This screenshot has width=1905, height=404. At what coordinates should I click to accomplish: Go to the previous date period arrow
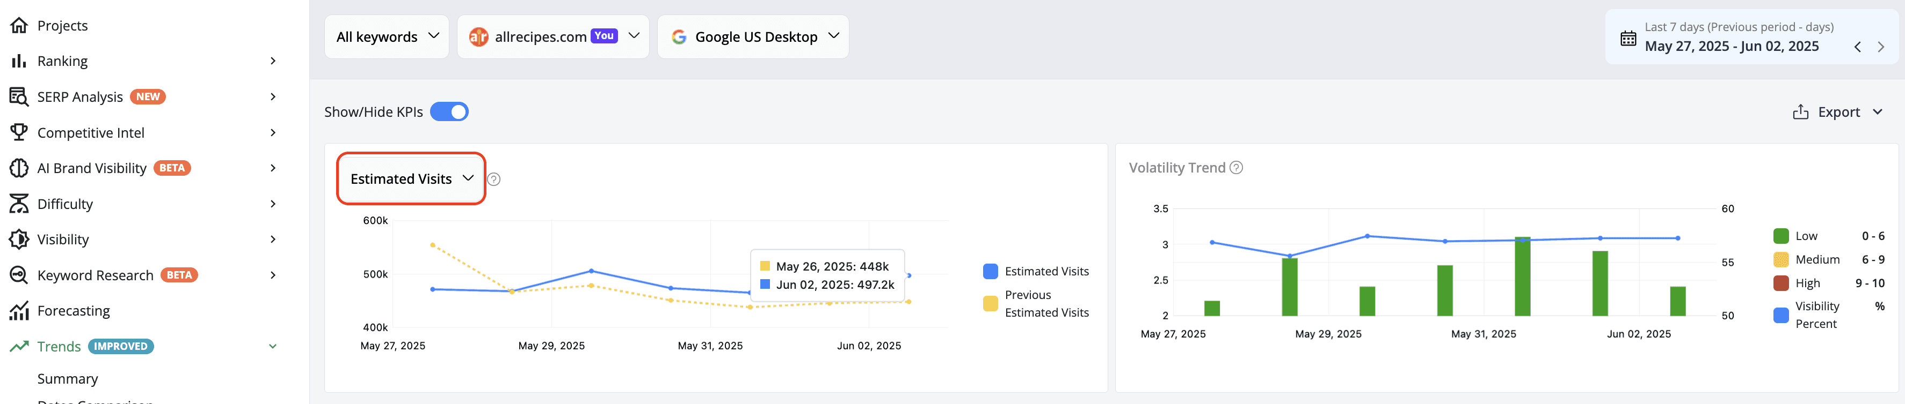pos(1857,47)
